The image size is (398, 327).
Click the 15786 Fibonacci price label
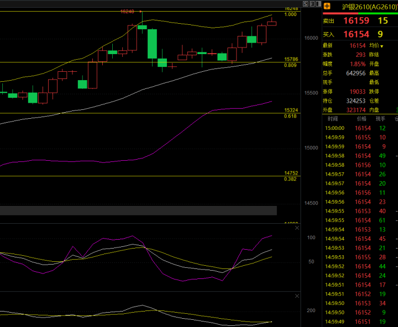click(291, 59)
